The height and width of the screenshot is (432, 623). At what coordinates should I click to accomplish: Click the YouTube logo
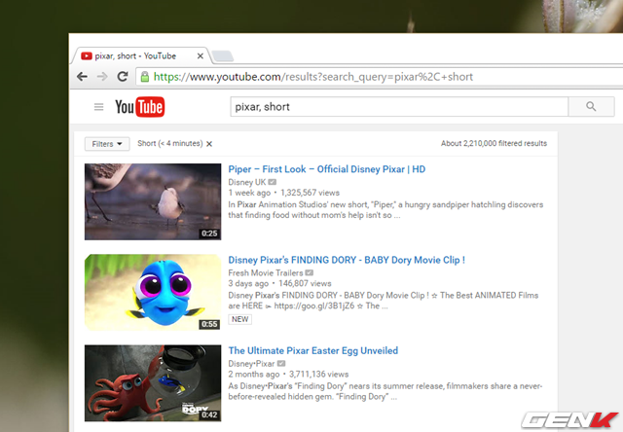click(x=139, y=107)
